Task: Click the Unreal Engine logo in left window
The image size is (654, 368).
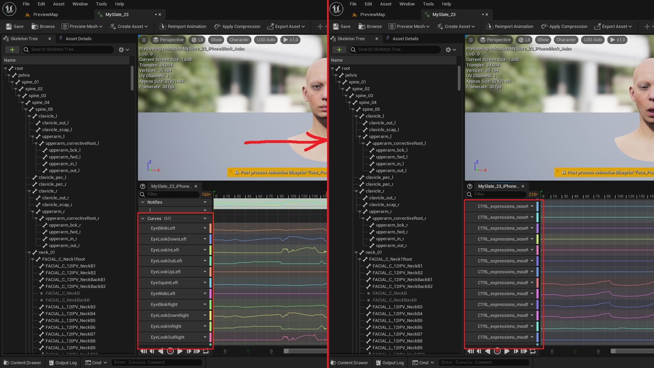Action: pyautogui.click(x=9, y=8)
